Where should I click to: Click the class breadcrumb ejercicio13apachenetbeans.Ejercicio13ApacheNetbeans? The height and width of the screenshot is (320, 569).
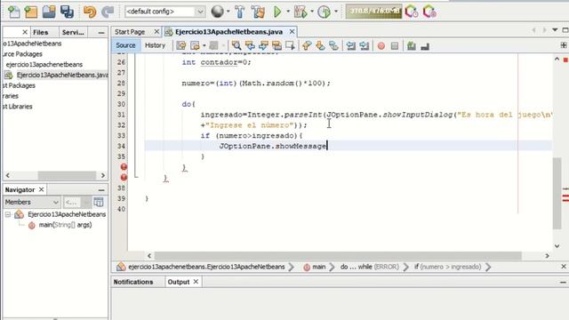pos(206,267)
